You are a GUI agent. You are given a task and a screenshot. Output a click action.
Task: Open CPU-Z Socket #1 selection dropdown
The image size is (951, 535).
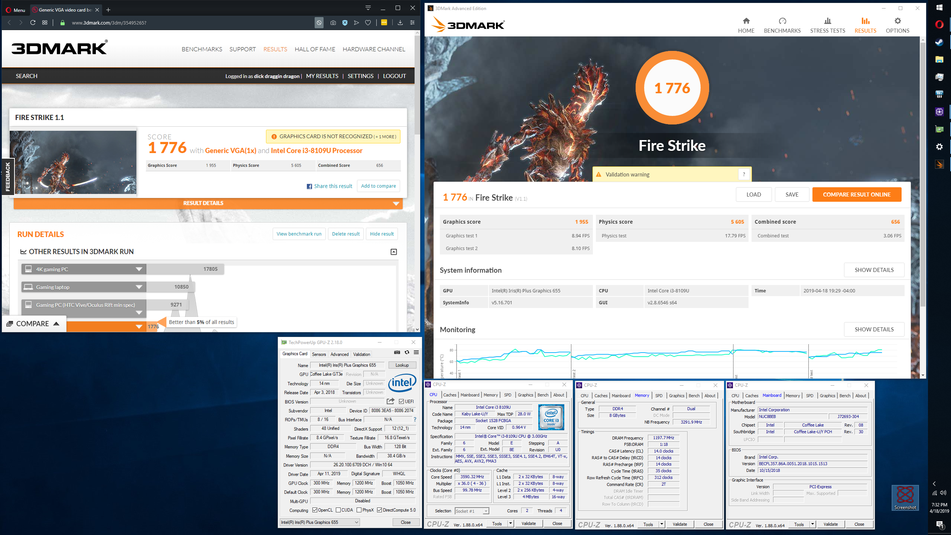click(x=472, y=511)
